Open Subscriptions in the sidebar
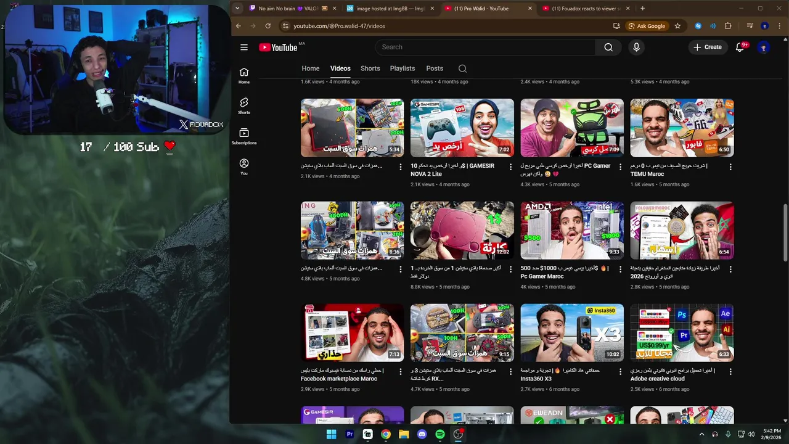789x444 pixels. [x=244, y=137]
